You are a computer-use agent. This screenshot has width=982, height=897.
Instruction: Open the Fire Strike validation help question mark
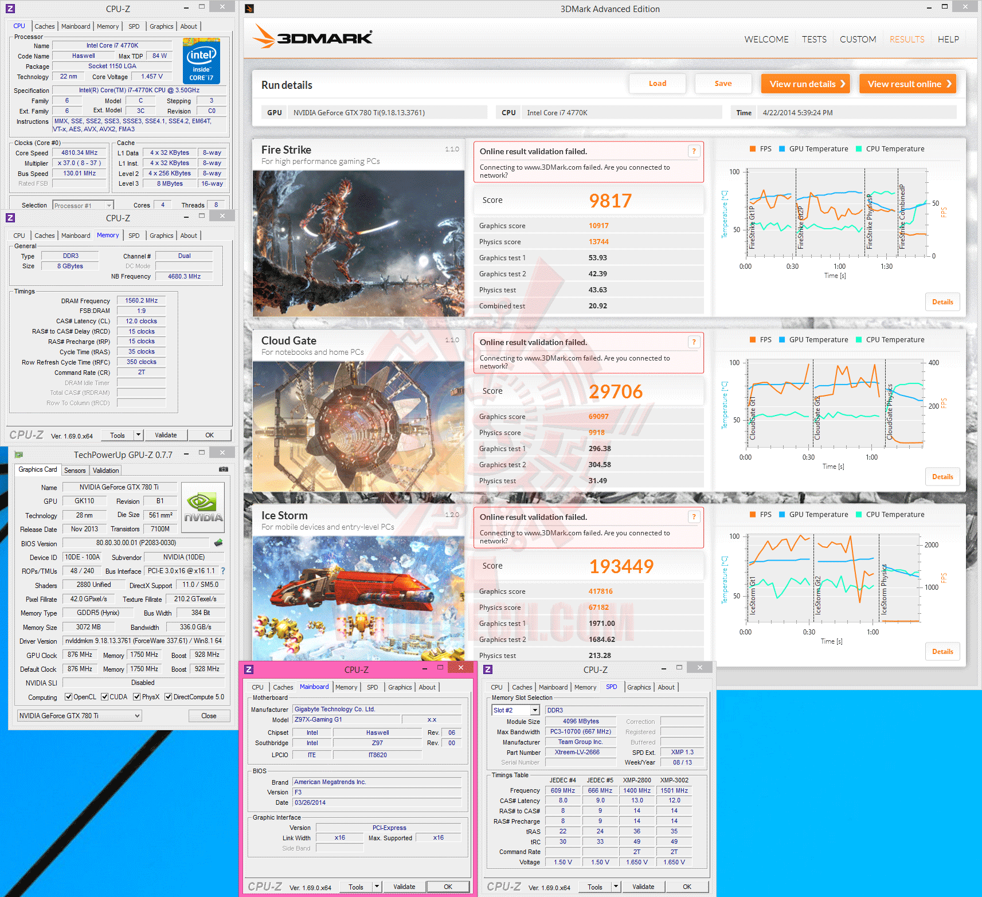[x=694, y=151]
